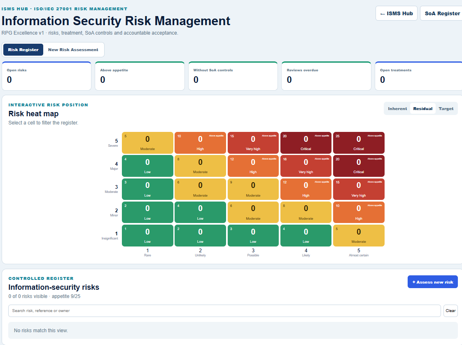Select the Target heat map view
This screenshot has width=462, height=345.
(446, 108)
